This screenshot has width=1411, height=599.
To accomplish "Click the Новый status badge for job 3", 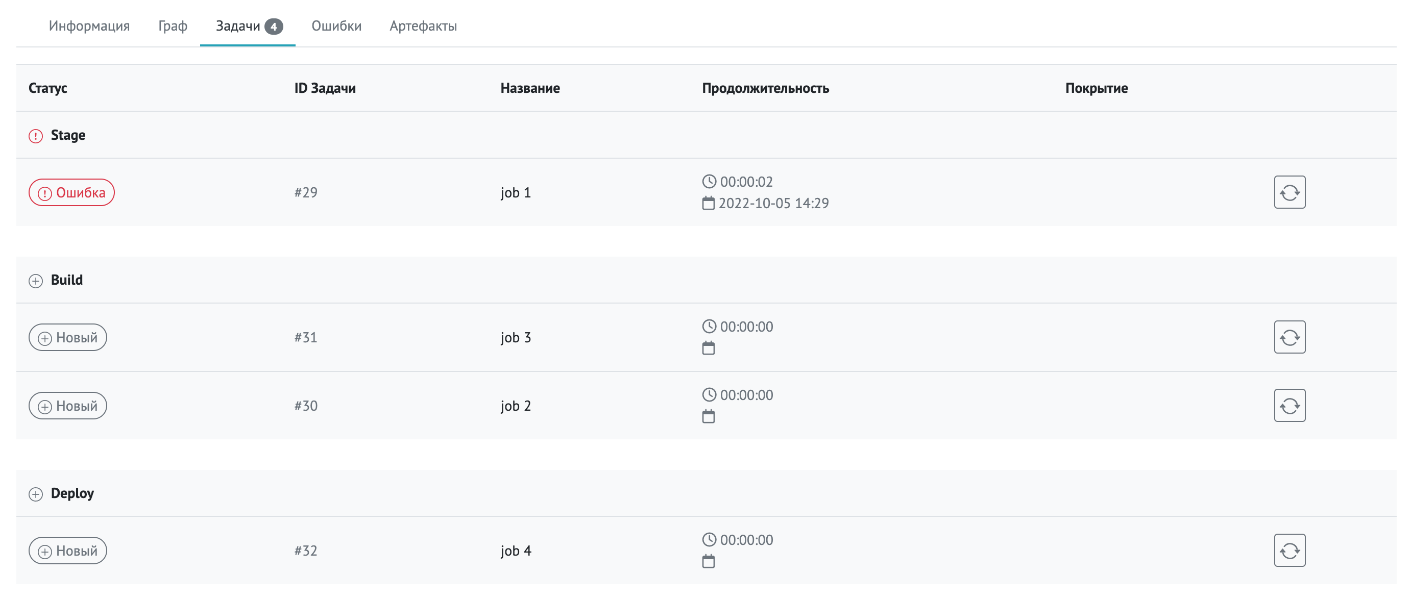I will [x=68, y=337].
